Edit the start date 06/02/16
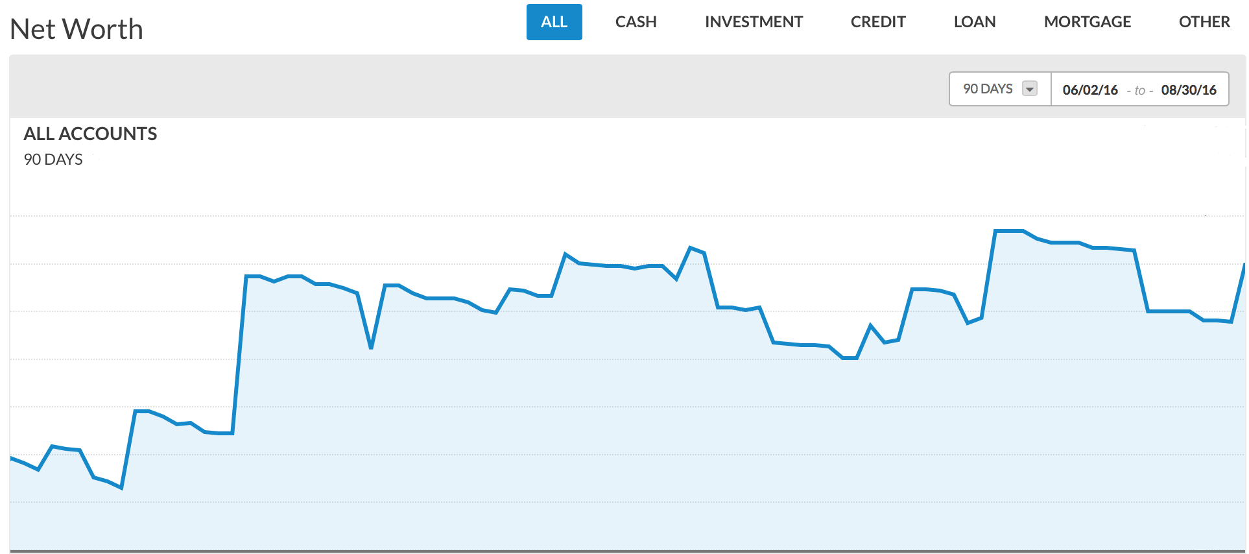The width and height of the screenshot is (1249, 554). (1090, 90)
